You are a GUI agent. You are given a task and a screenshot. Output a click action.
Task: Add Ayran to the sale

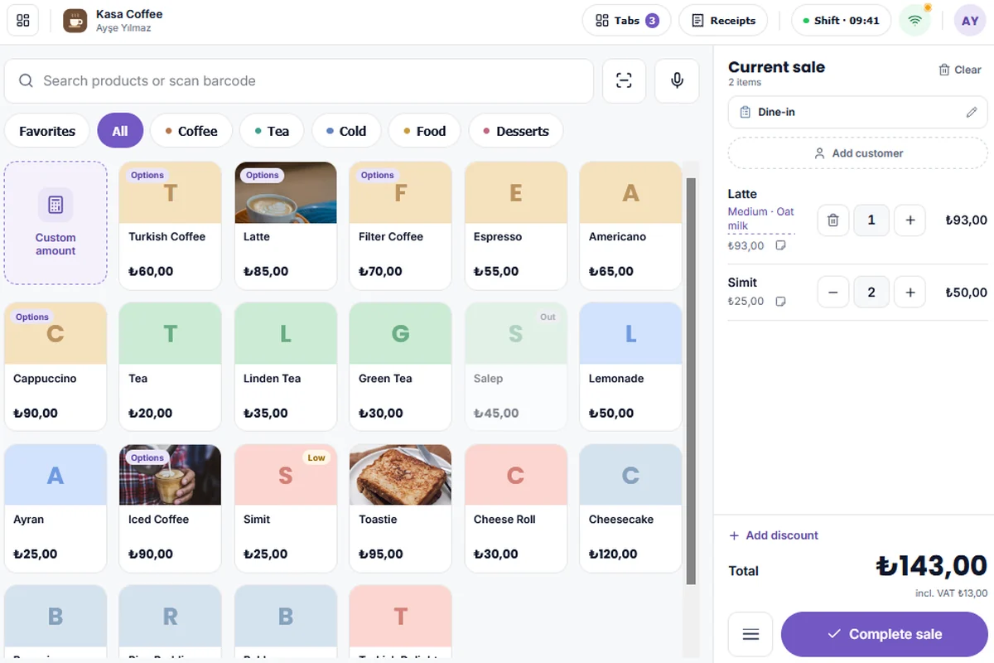click(x=55, y=508)
